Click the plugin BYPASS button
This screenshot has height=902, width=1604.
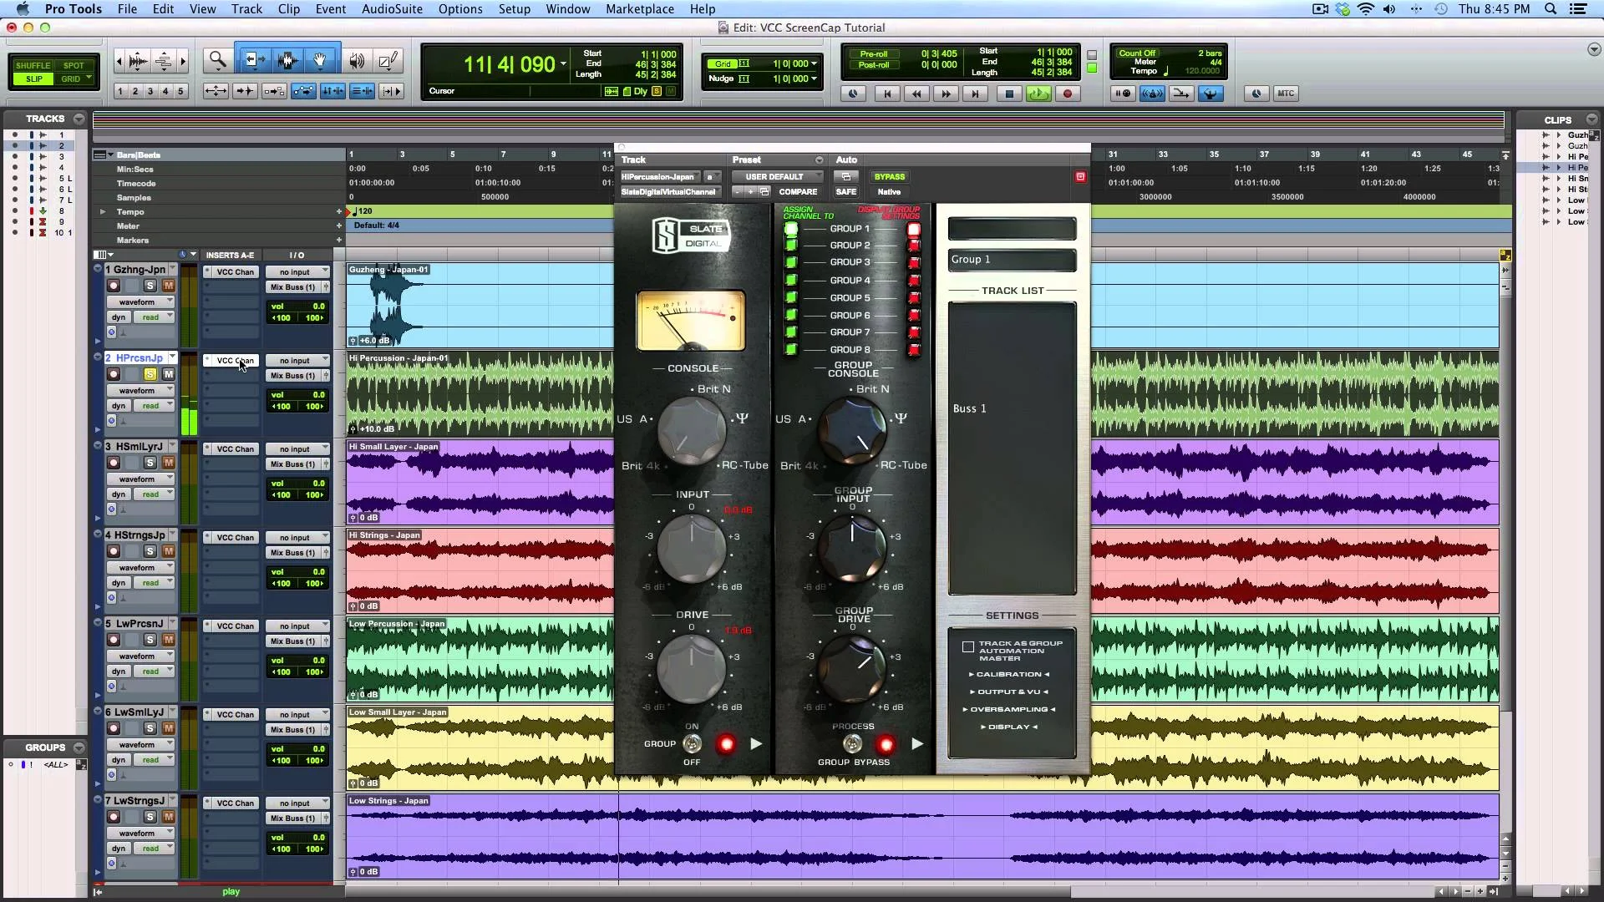tap(889, 177)
